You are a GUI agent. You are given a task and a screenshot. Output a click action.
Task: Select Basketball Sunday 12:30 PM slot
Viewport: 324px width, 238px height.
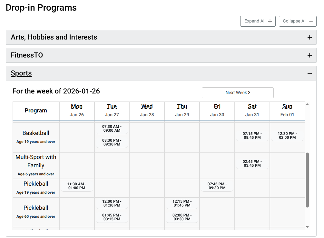(287, 136)
